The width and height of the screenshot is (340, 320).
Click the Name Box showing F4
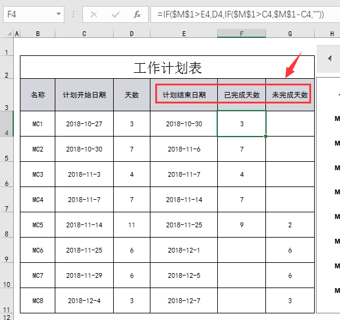(x=34, y=14)
